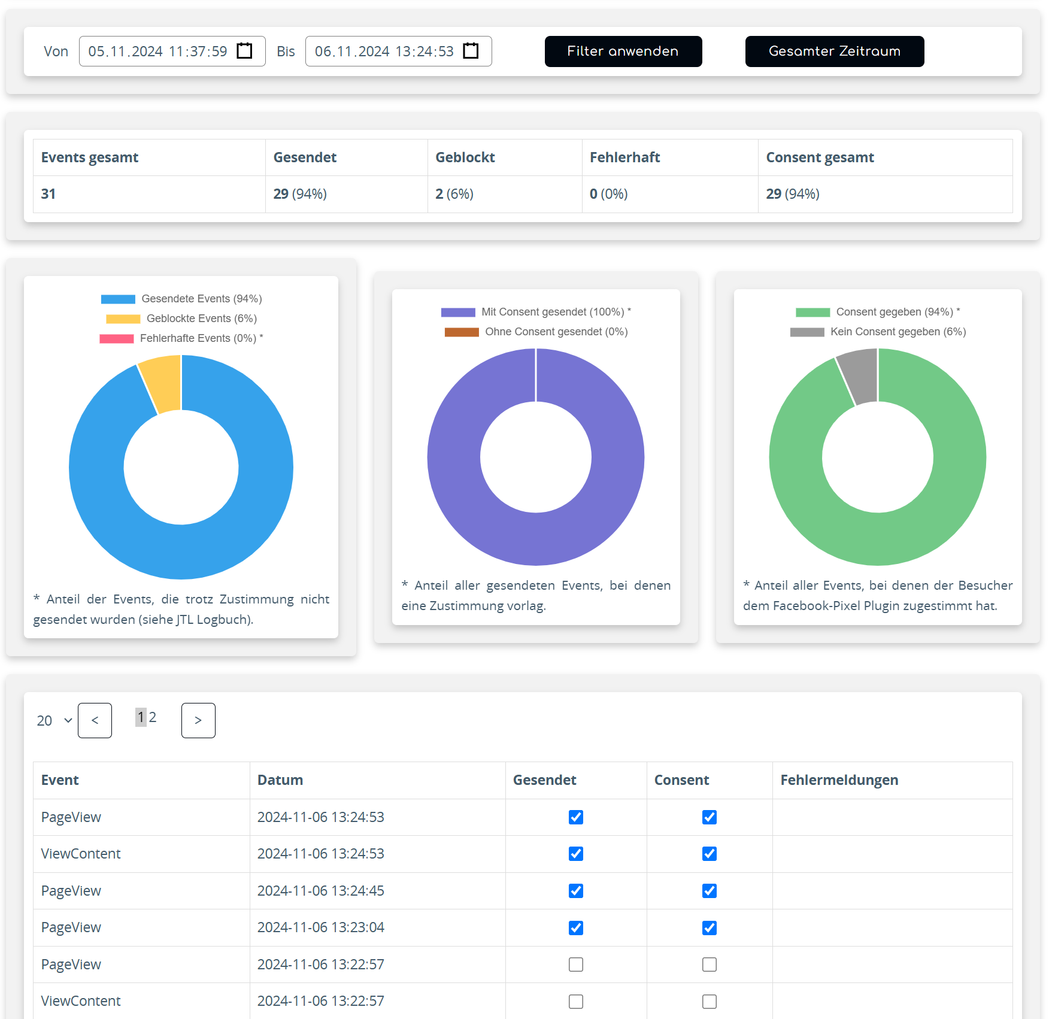Toggle Gesendet checkbox for PageView 13:23:04

point(576,928)
